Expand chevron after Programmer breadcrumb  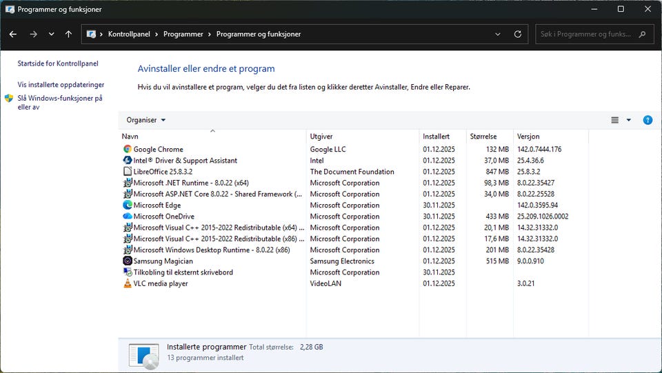click(210, 34)
